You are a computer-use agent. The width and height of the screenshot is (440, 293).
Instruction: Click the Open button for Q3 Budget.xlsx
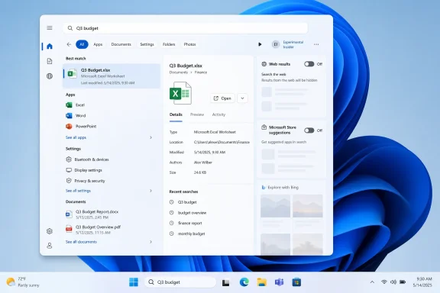click(222, 98)
